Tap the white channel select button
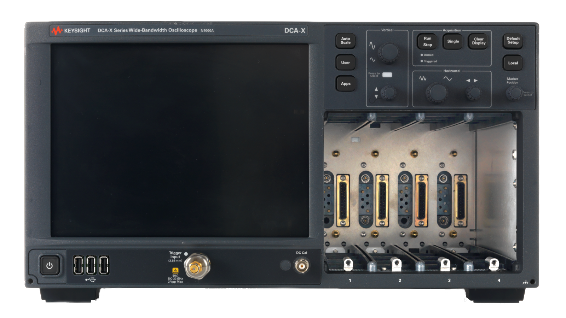566x318 pixels. [387, 75]
